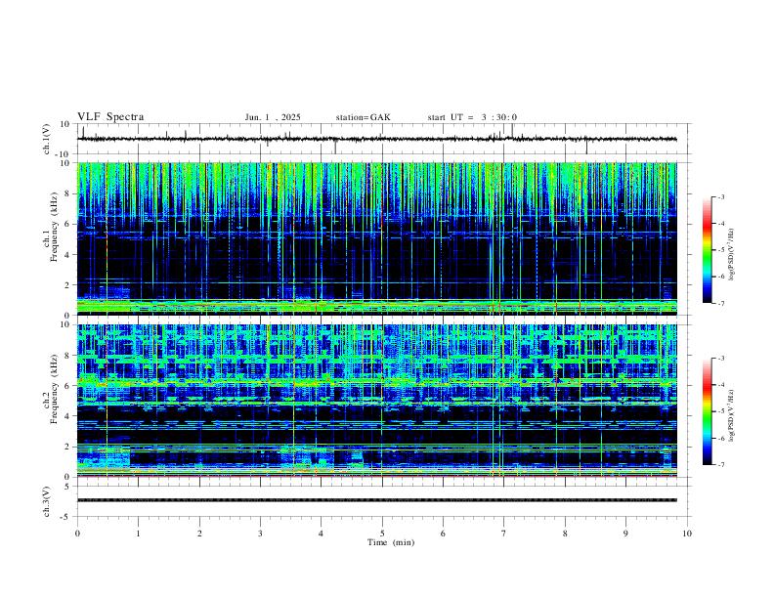The image size is (774, 598).
Task: Click the date label "Jun. 1 , 2025"
Action: point(273,117)
